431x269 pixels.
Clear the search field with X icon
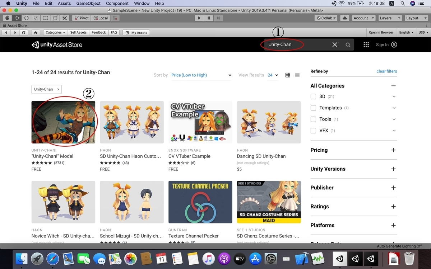335,44
